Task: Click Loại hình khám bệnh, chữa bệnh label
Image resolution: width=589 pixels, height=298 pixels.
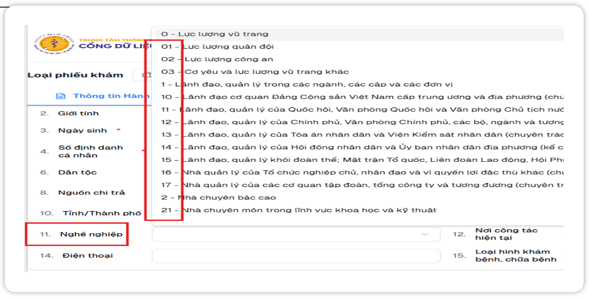Action: (516, 255)
